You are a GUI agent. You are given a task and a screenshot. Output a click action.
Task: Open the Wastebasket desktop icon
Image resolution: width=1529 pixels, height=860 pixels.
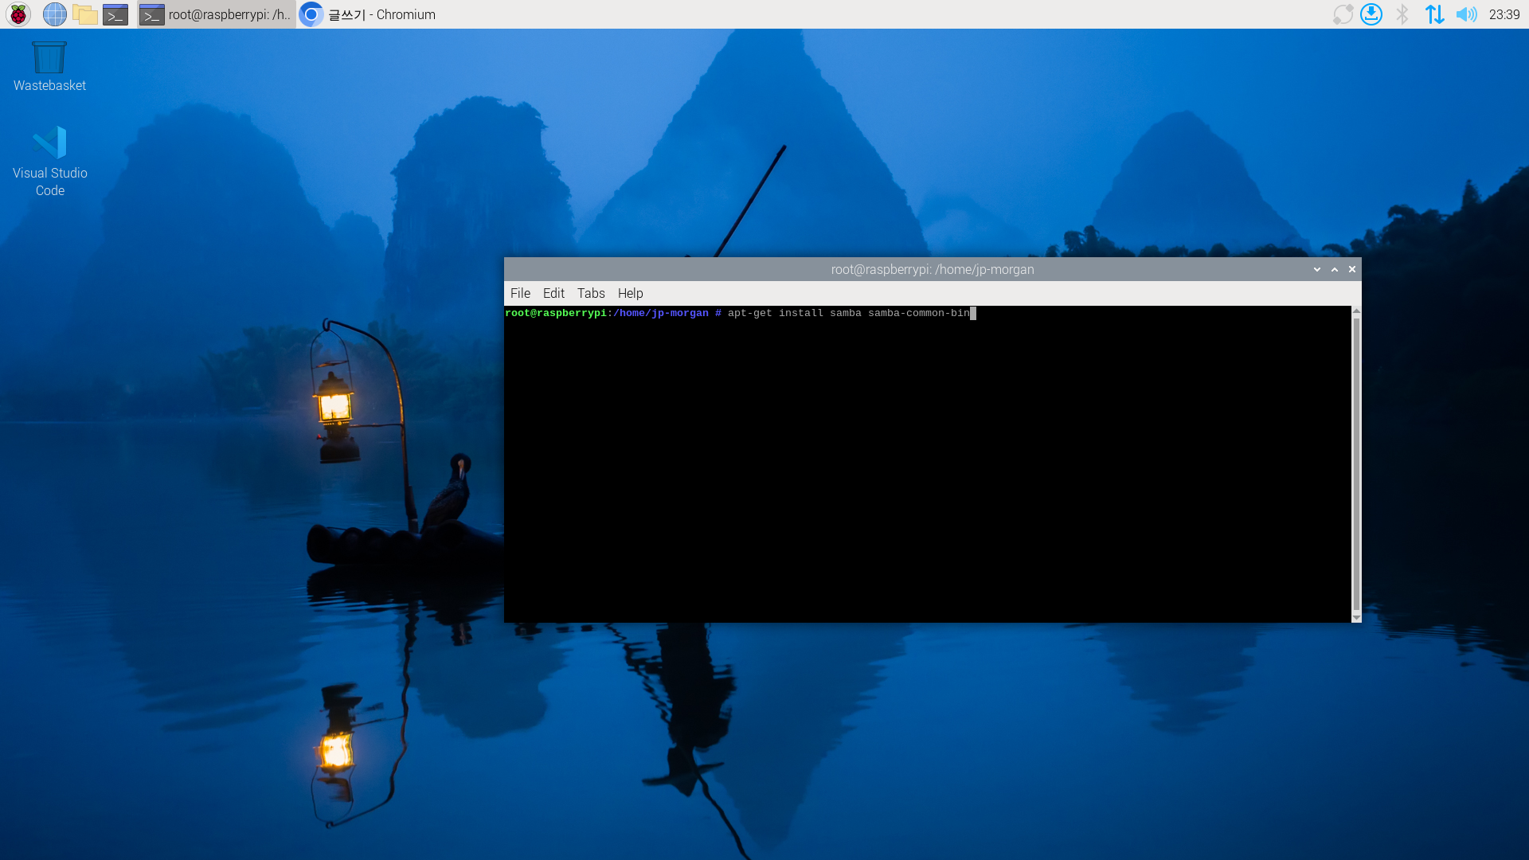tap(49, 67)
